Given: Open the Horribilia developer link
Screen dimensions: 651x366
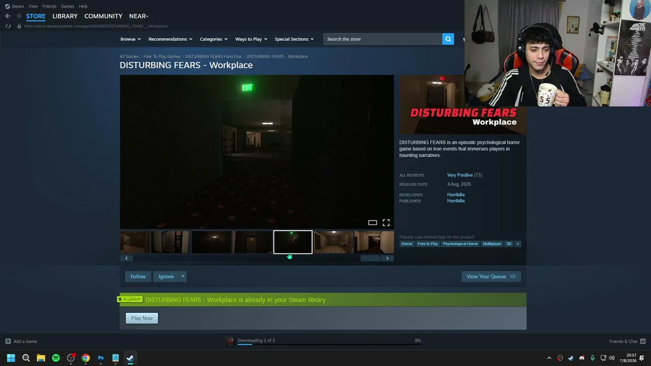Looking at the screenshot, I should click(x=456, y=195).
